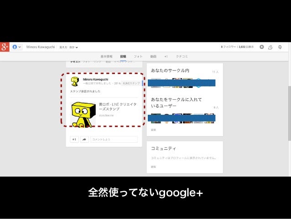Open the 黄ロボ - LINE クリエイターズスタンプ link
This screenshot has width=291, height=219.
(x=118, y=107)
